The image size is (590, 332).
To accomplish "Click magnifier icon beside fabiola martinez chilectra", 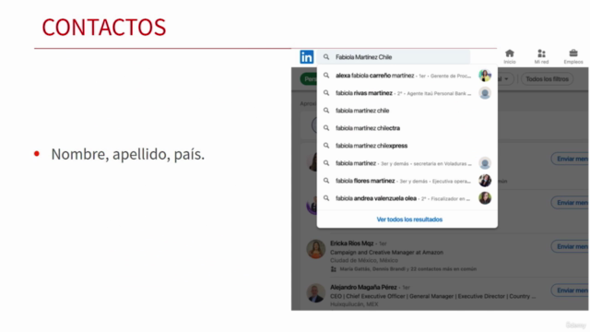I will coord(326,128).
